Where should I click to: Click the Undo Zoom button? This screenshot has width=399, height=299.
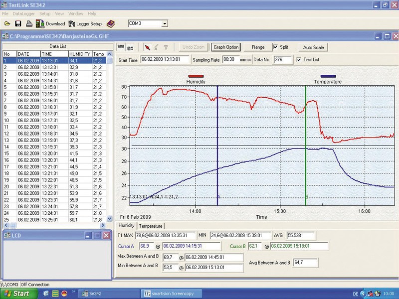(x=194, y=47)
